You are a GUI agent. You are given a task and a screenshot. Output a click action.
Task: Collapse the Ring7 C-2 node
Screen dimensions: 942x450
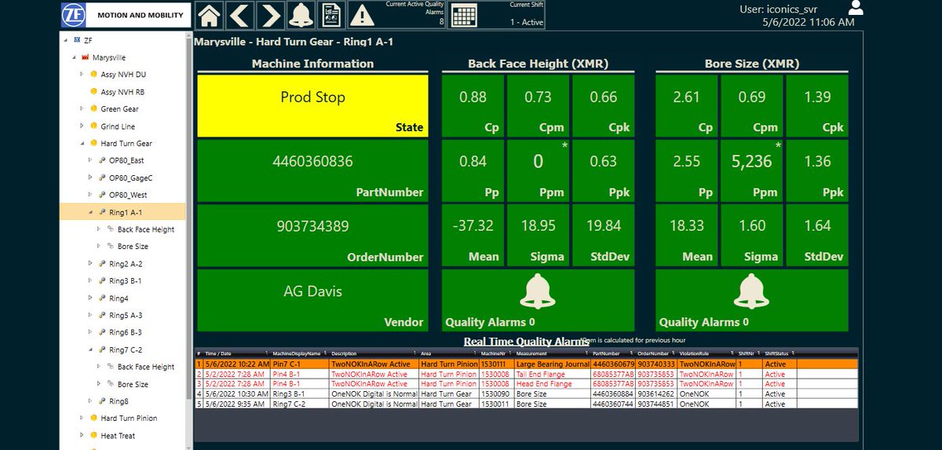pyautogui.click(x=90, y=349)
